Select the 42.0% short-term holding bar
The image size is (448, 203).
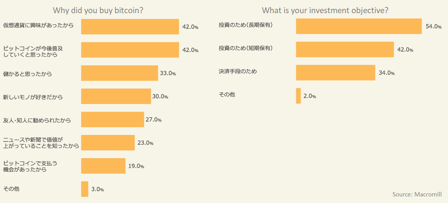[345, 49]
